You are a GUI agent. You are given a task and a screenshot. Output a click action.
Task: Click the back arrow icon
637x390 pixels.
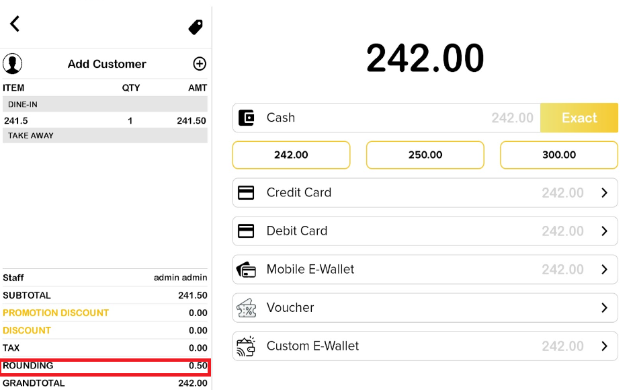tap(15, 24)
